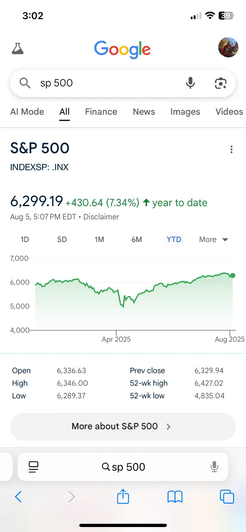Choose the 6M chart range

point(136,240)
